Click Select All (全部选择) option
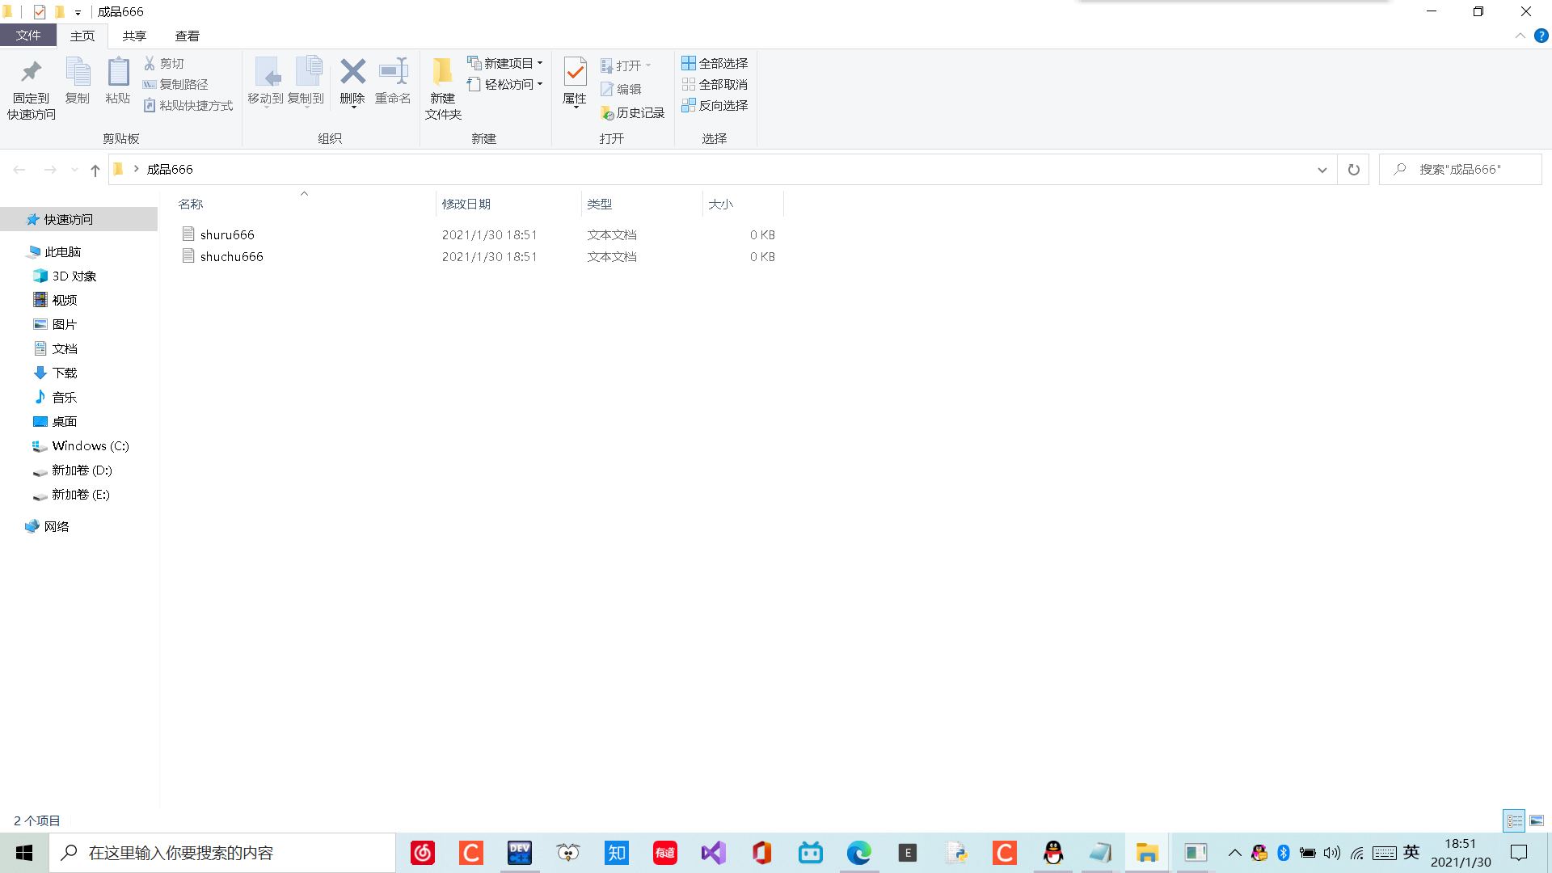The height and width of the screenshot is (873, 1552). [715, 63]
